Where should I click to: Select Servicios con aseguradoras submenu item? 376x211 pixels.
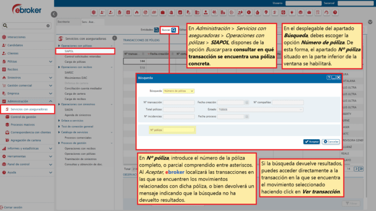[x=28, y=109]
